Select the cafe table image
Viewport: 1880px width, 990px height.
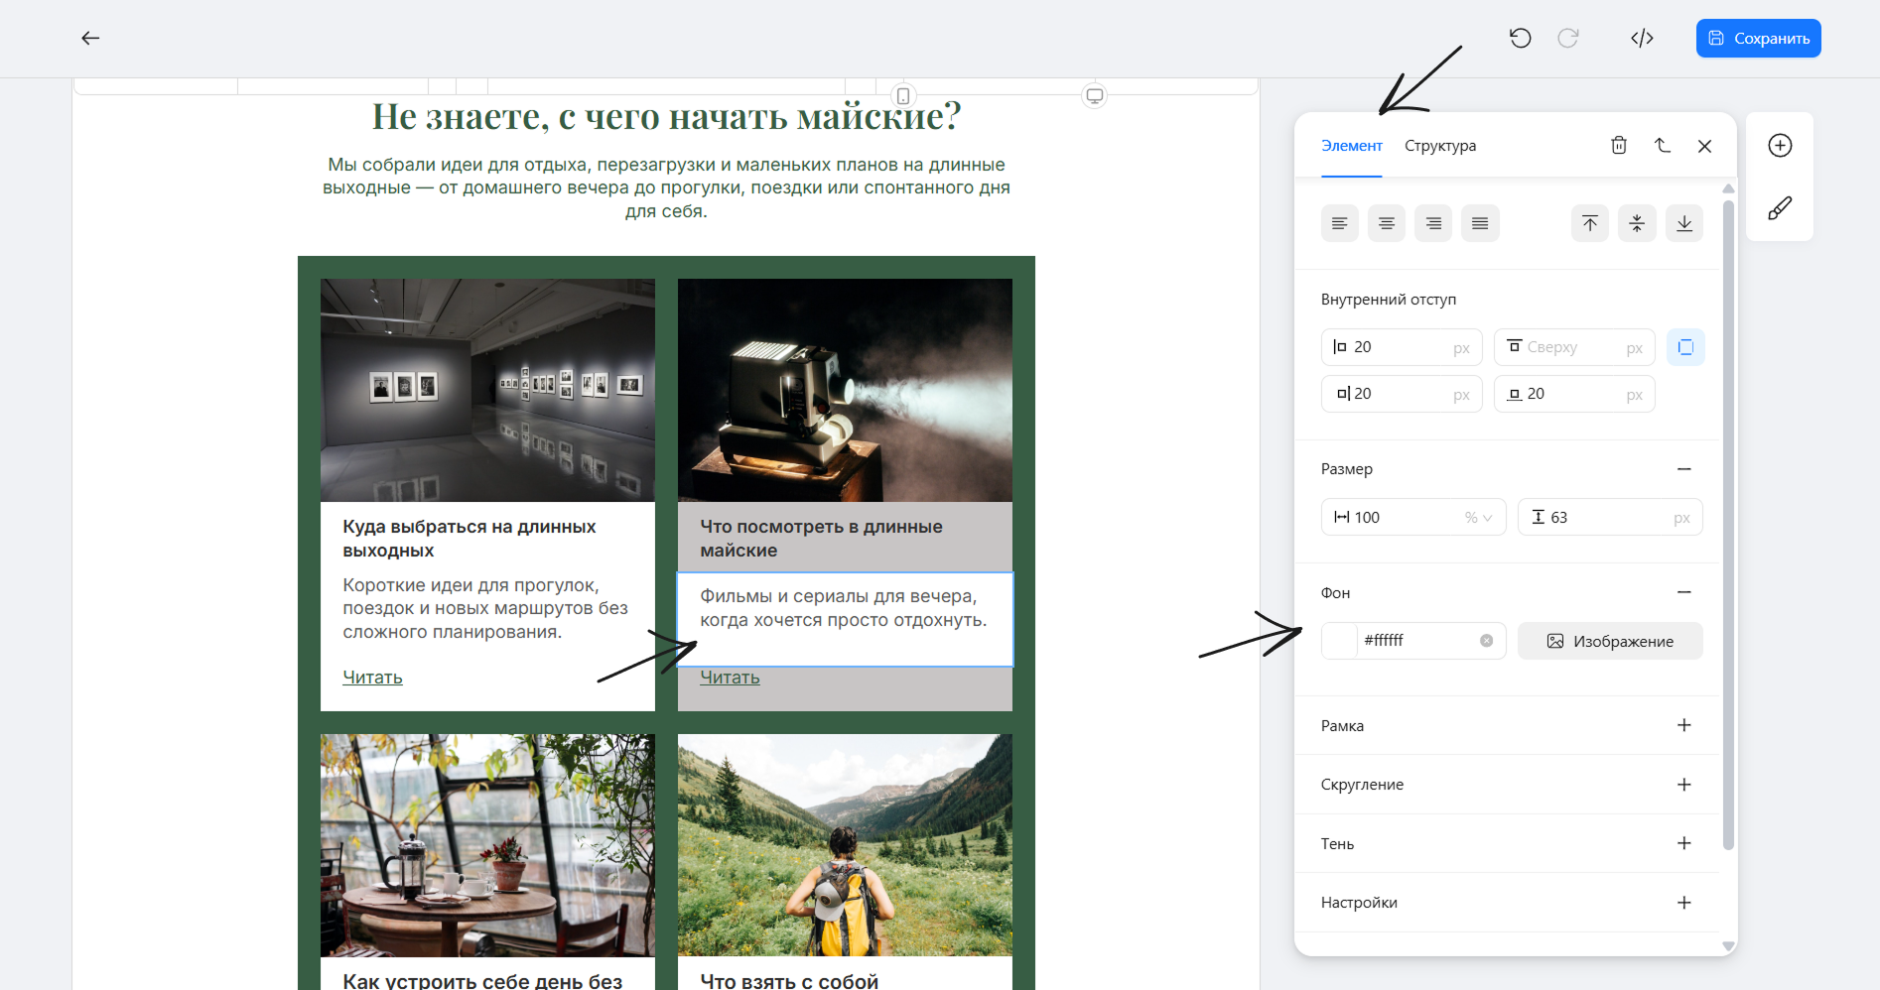pyautogui.click(x=487, y=845)
